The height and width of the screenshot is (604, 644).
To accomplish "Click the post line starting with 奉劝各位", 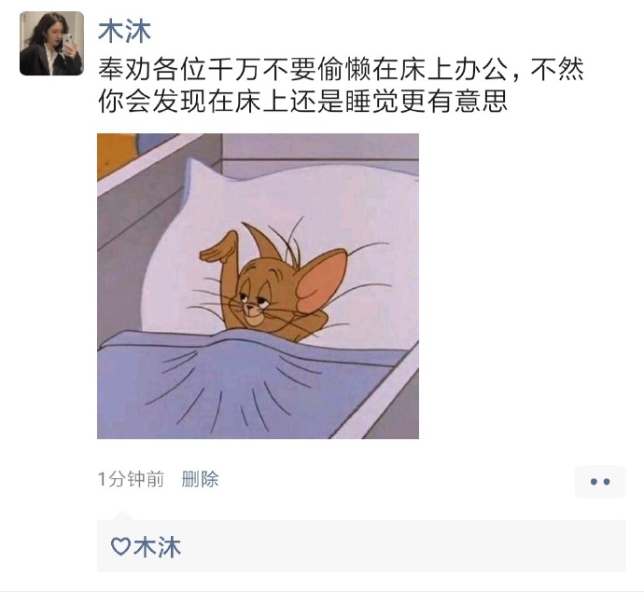I will (x=341, y=69).
